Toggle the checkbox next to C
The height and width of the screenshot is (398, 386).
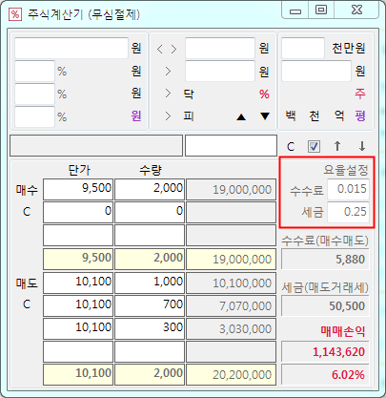click(x=314, y=146)
